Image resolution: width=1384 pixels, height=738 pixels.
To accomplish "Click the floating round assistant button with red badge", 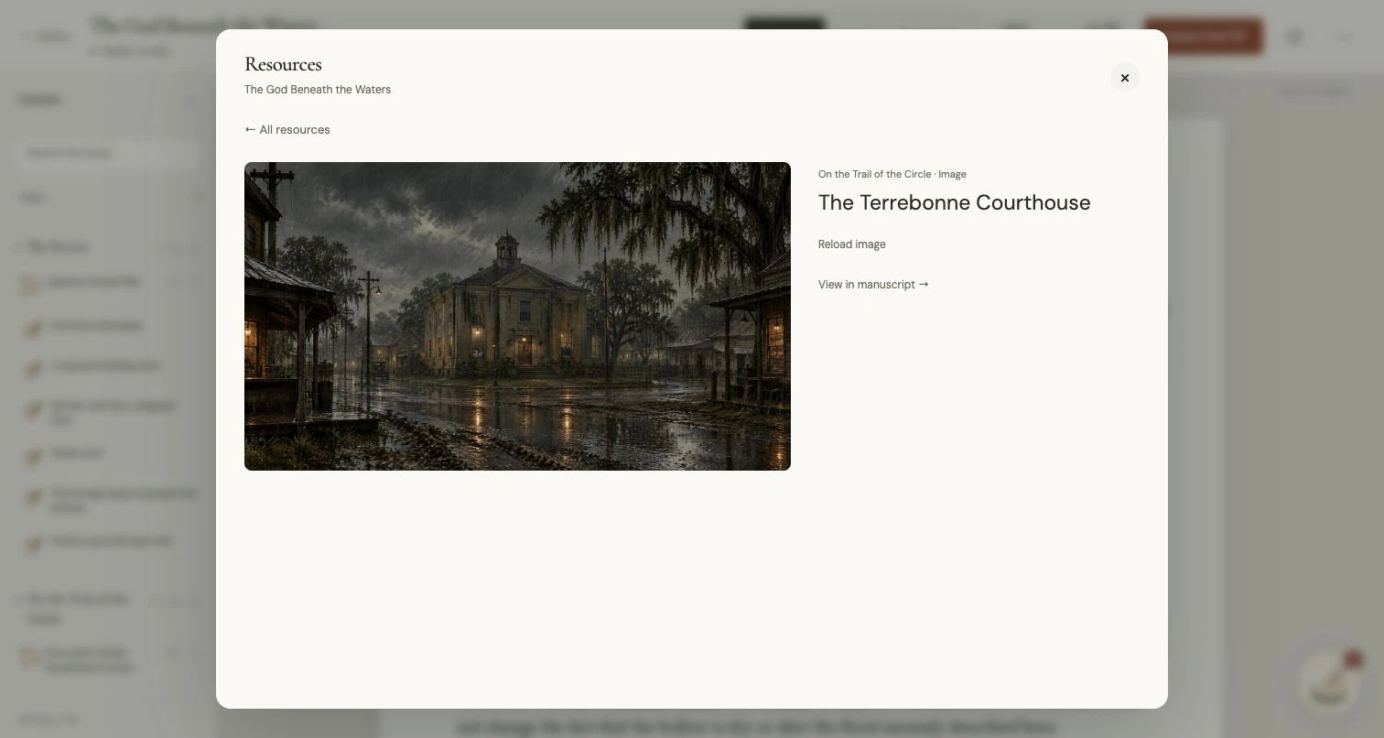I will [x=1329, y=683].
